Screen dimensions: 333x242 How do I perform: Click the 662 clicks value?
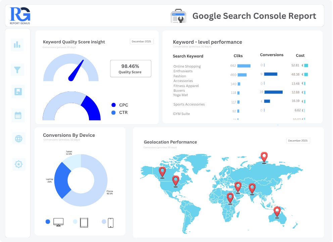click(x=233, y=66)
